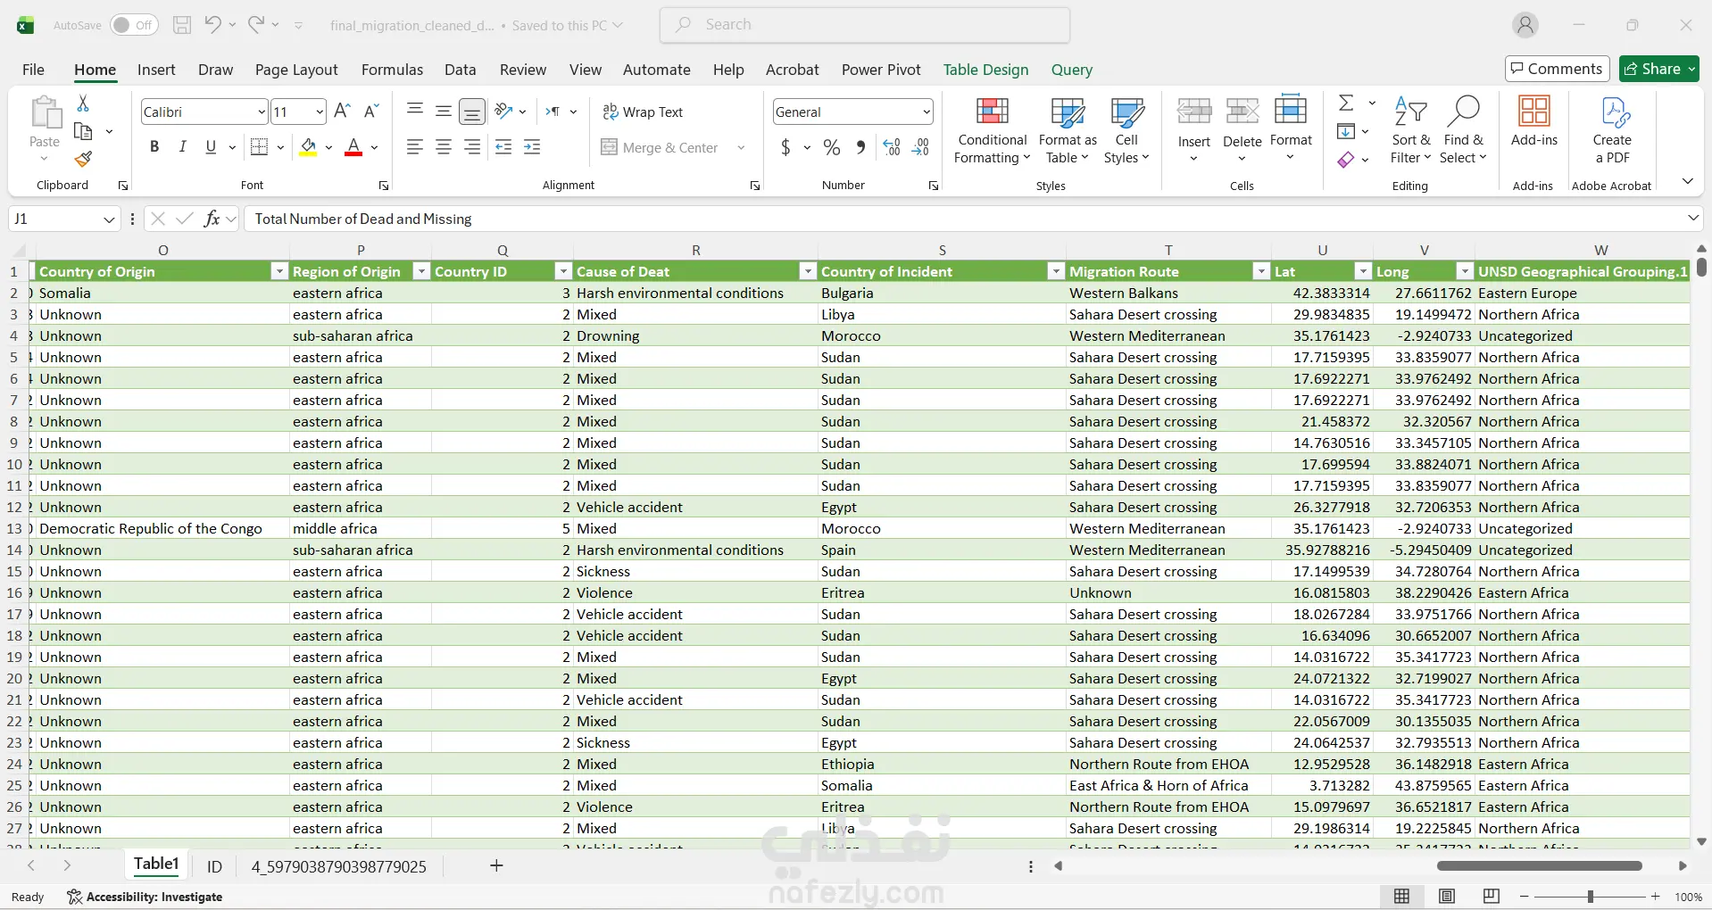Decrease font size with the smaller A icon
1712x910 pixels.
372,111
